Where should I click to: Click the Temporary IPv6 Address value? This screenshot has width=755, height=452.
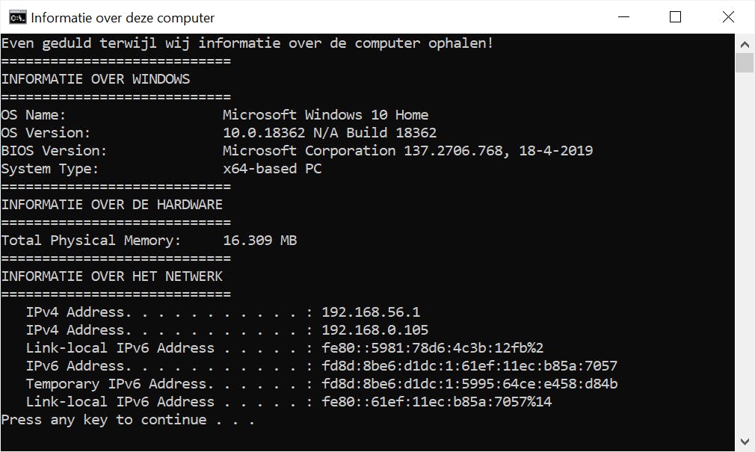469,384
